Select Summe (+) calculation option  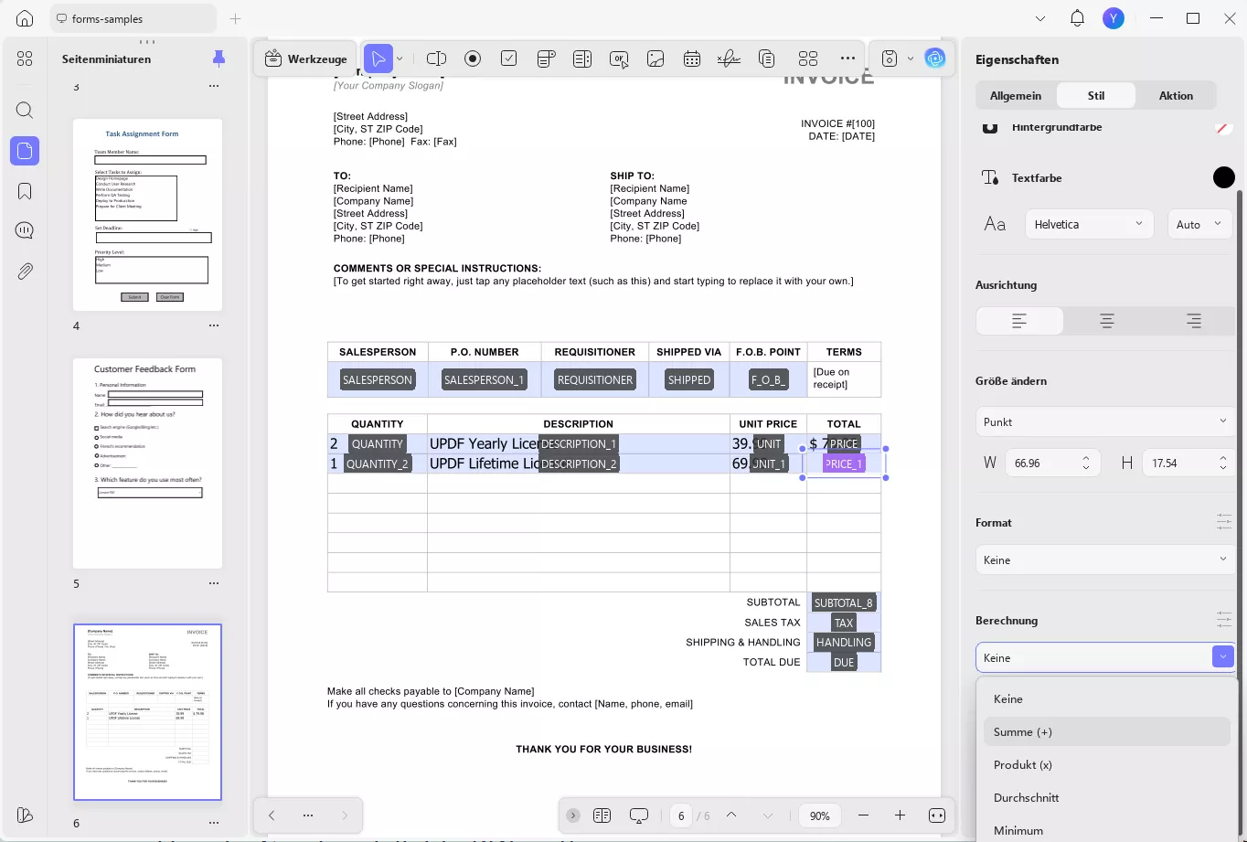point(1106,731)
